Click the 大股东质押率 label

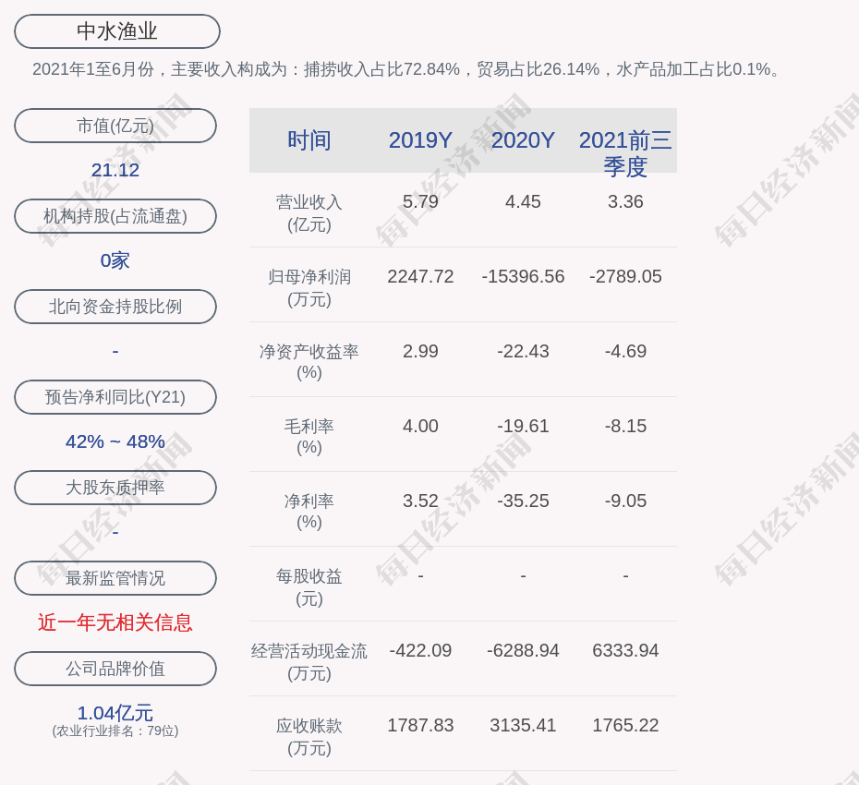coord(115,488)
